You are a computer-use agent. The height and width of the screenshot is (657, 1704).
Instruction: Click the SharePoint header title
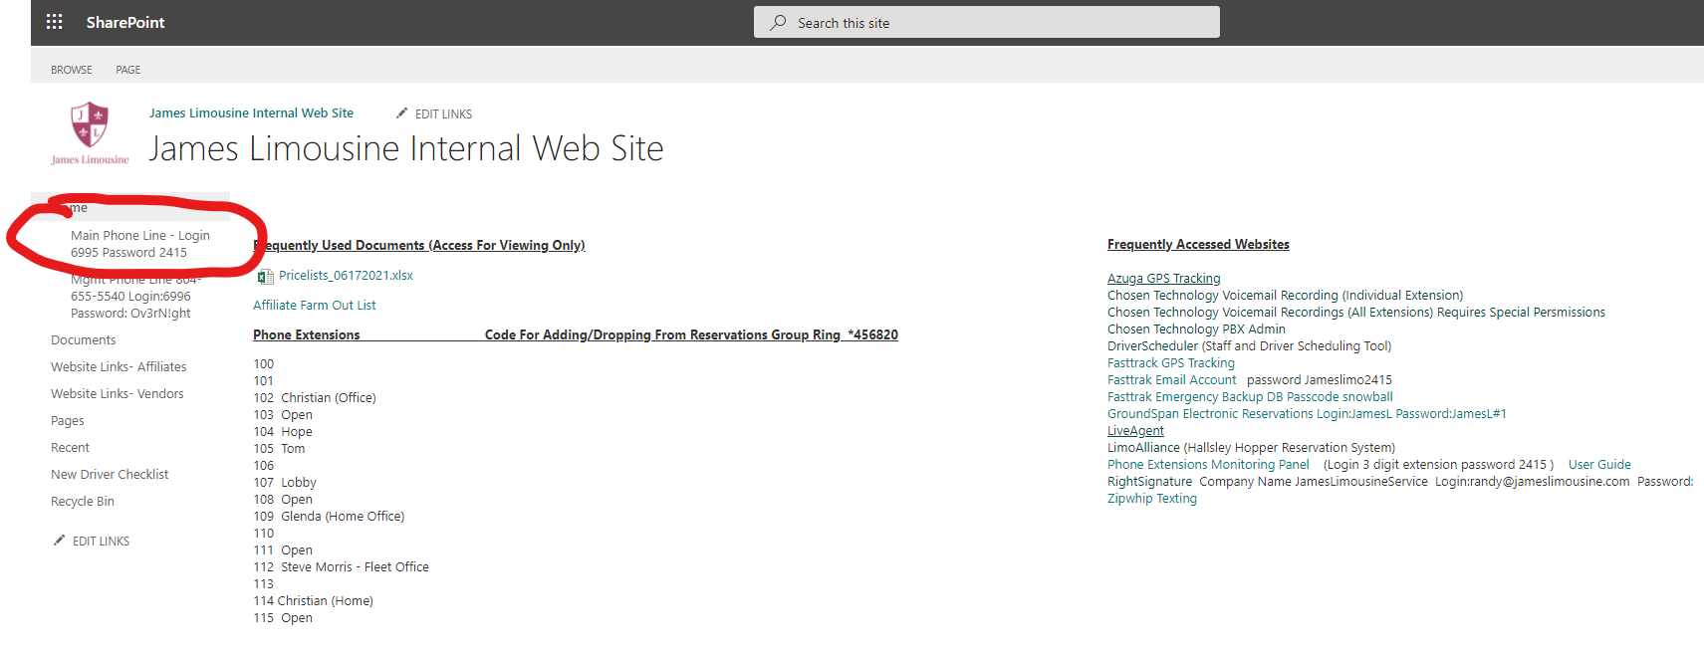125,22
